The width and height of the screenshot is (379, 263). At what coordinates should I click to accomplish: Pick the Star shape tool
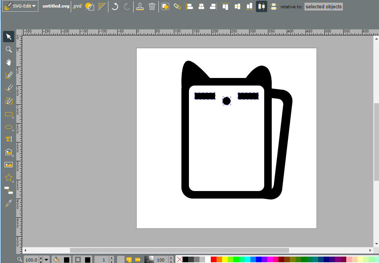9,177
